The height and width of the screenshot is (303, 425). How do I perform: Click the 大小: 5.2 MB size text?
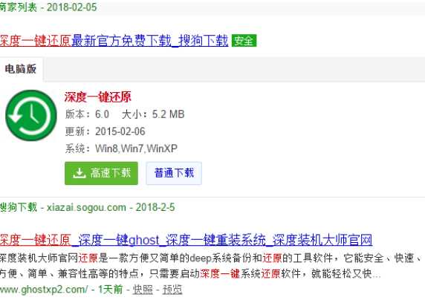[153, 114]
